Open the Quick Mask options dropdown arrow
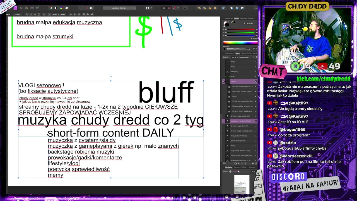 point(151,8)
